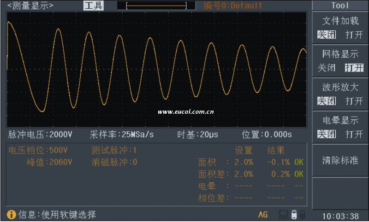Viewport: 369px width, 222px height.
Task: Click the OK status for 面积差
Action: click(299, 174)
